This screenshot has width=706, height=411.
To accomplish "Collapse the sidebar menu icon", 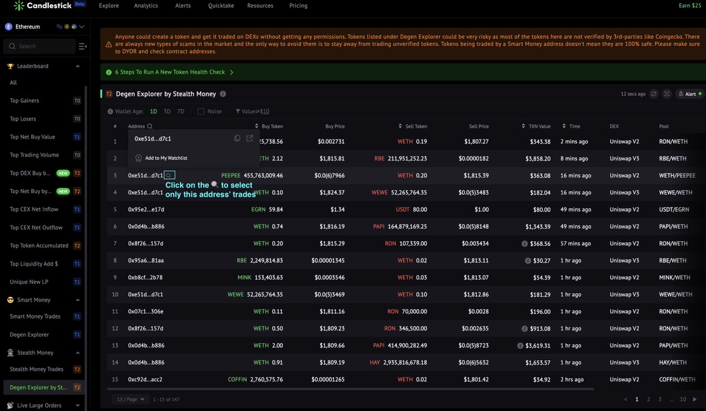I will pos(82,46).
